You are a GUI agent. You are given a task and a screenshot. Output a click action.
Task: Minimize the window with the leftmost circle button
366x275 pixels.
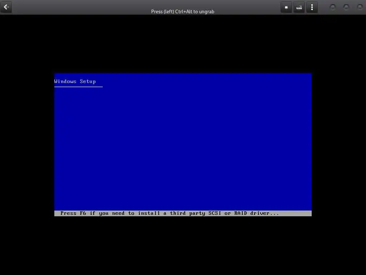pyautogui.click(x=333, y=7)
